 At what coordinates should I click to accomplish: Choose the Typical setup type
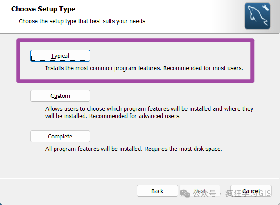point(60,56)
